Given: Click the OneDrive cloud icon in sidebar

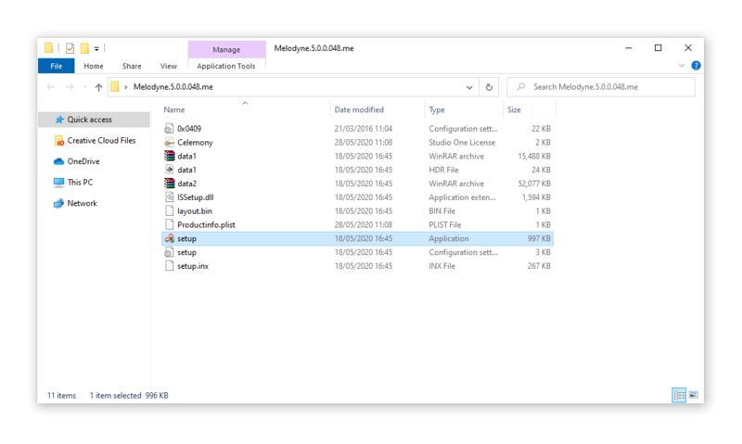Looking at the screenshot, I should pyautogui.click(x=58, y=161).
